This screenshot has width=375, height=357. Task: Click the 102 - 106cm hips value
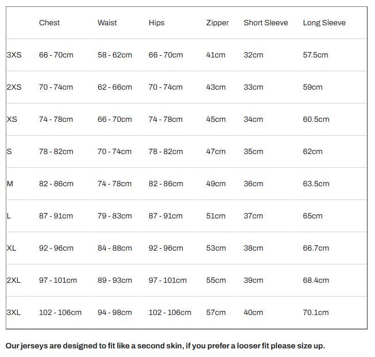170,313
